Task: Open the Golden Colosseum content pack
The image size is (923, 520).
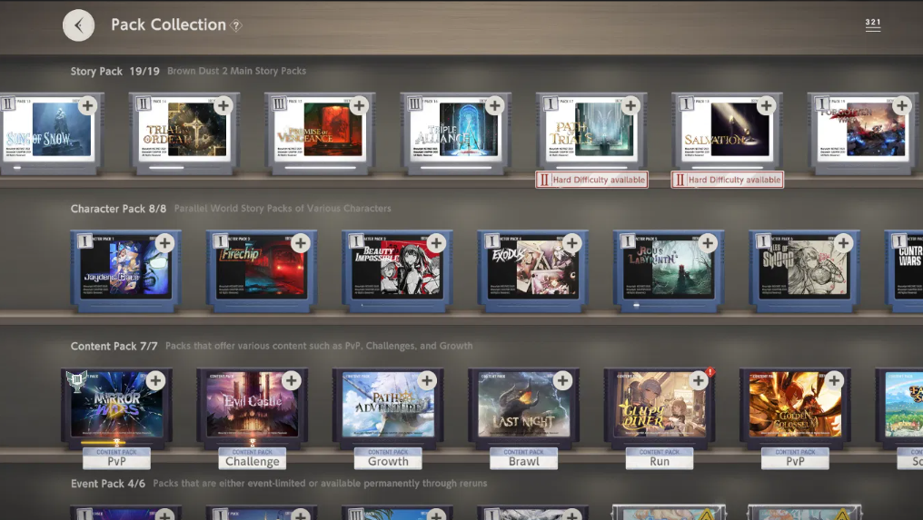Action: (795, 408)
